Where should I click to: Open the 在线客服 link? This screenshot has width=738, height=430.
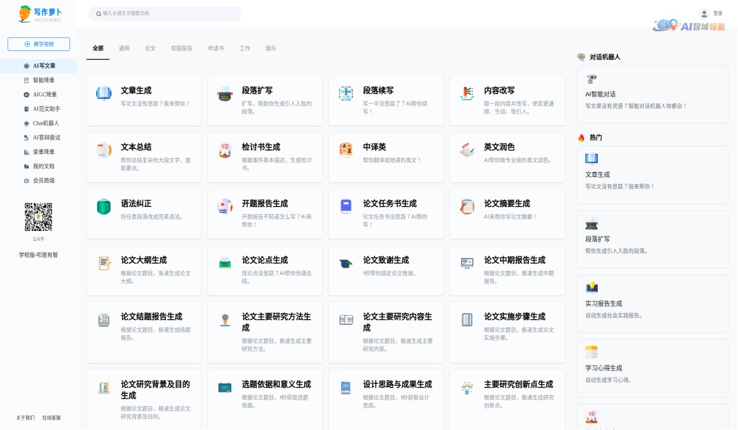(52, 418)
